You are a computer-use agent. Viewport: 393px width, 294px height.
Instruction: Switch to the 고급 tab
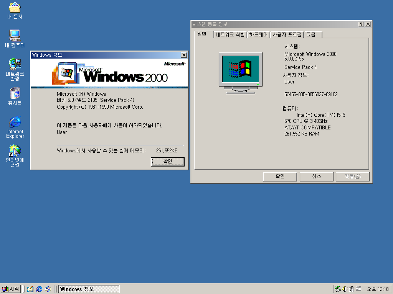coord(313,34)
